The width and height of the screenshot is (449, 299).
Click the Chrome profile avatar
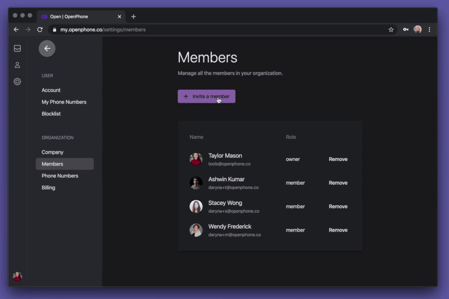click(x=417, y=30)
